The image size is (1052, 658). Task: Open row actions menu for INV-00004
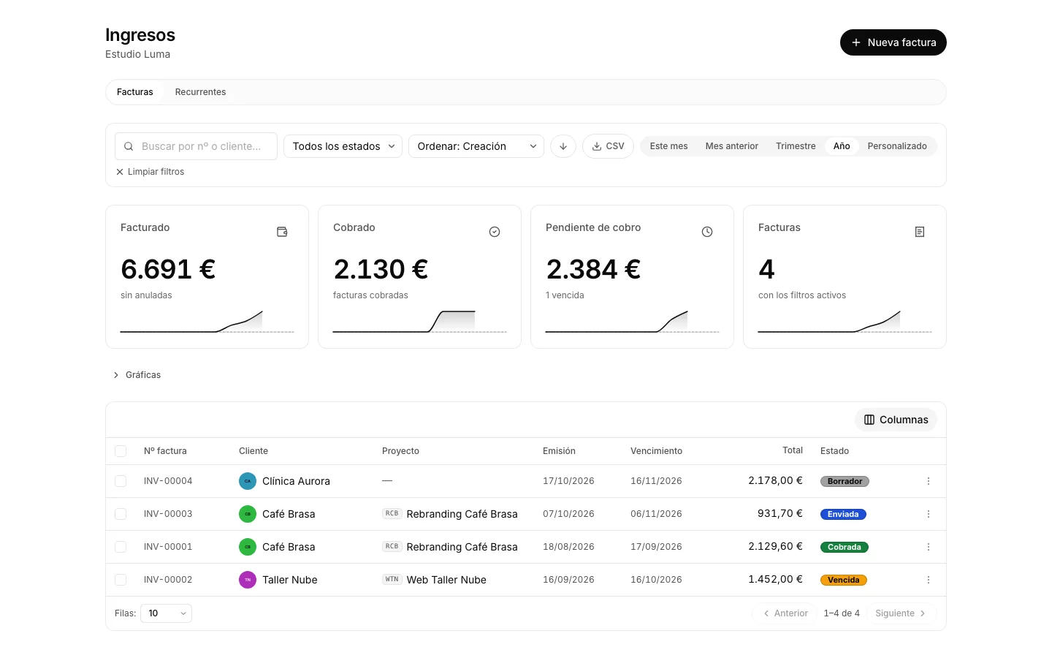[x=929, y=481]
